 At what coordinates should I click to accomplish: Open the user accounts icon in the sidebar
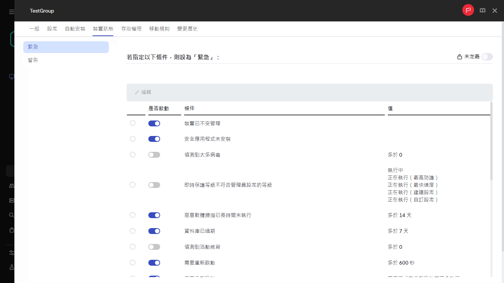11,185
